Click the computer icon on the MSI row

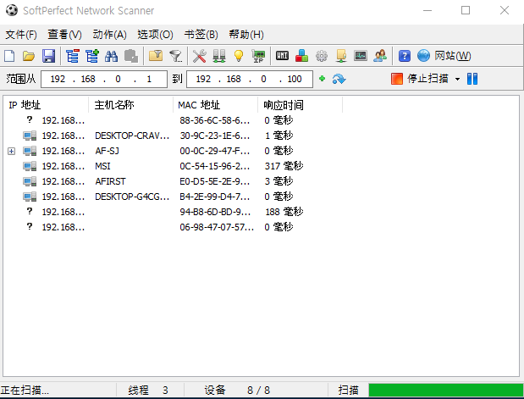point(30,166)
